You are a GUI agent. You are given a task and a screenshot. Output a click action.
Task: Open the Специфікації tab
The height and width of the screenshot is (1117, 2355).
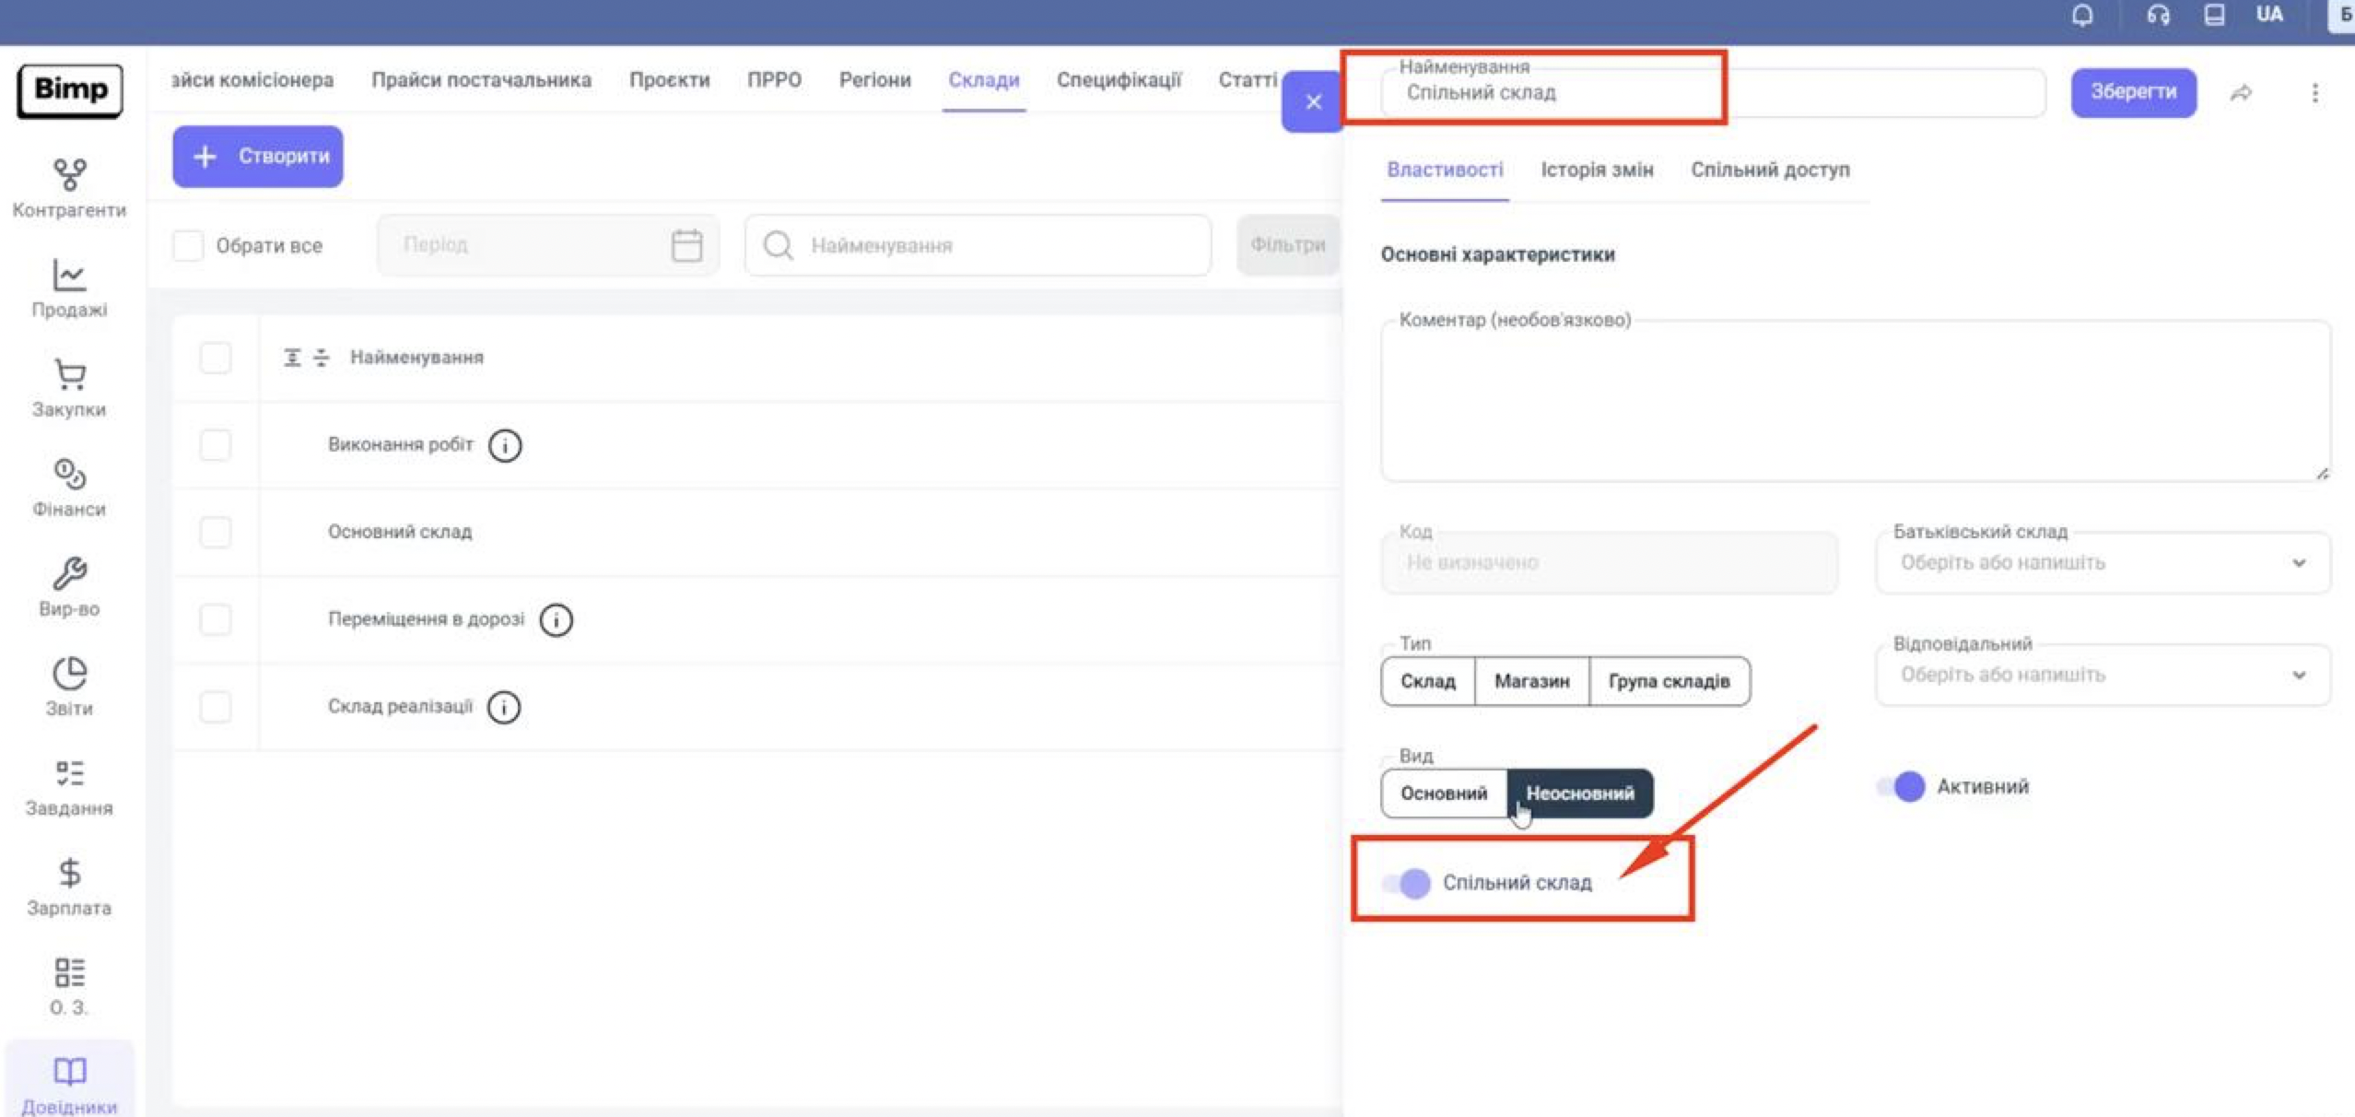(x=1118, y=80)
